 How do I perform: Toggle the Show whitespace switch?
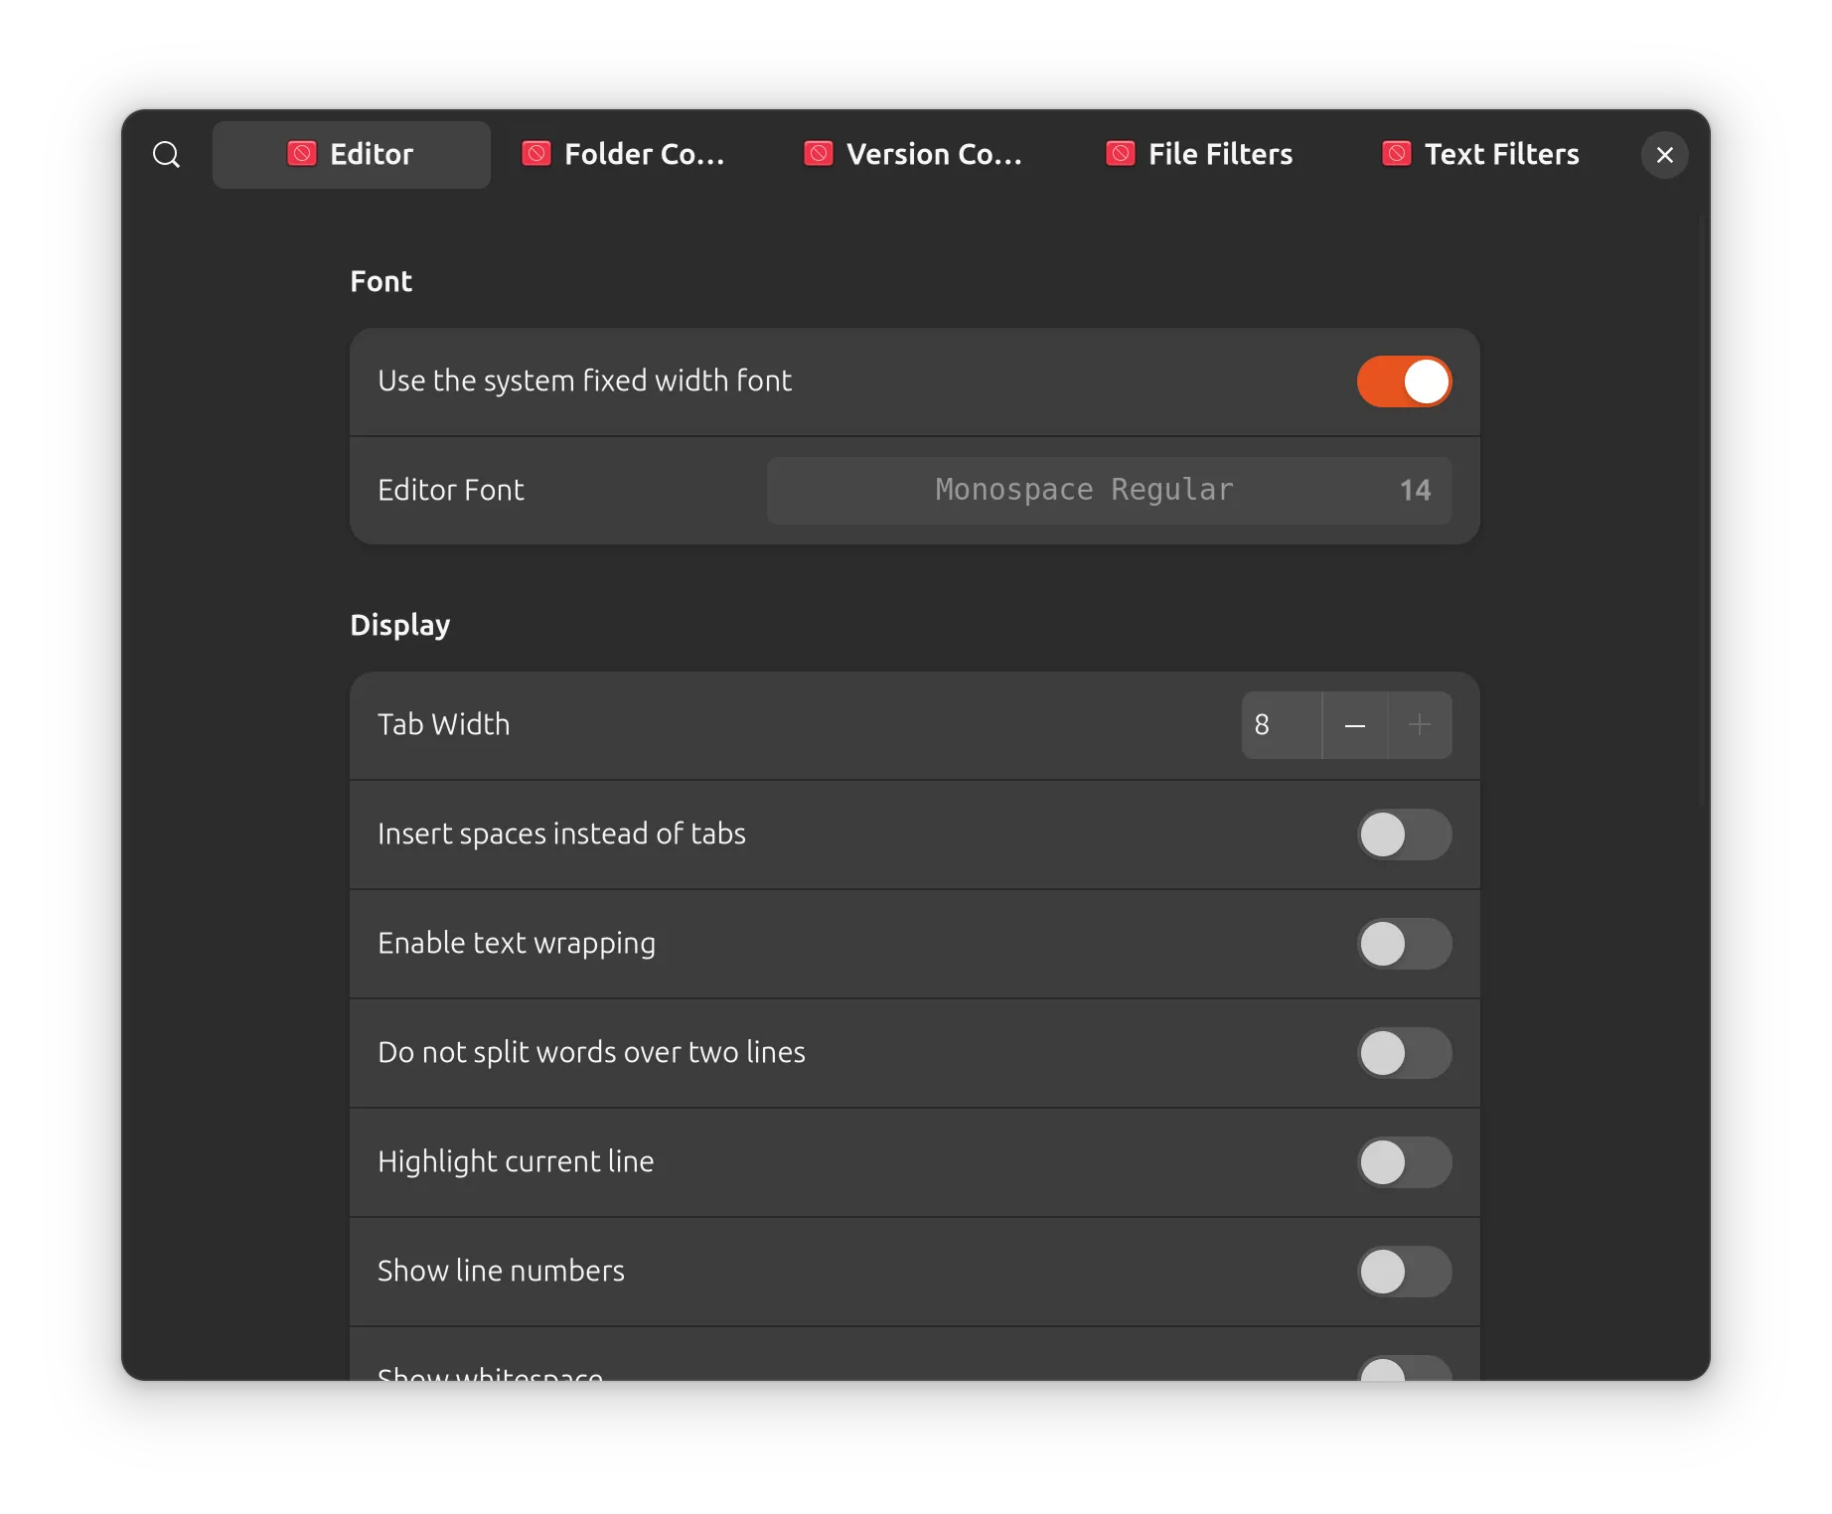tap(1404, 1369)
